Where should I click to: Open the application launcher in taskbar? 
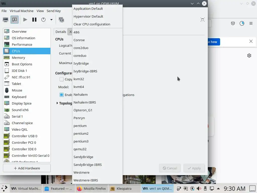[5, 188]
